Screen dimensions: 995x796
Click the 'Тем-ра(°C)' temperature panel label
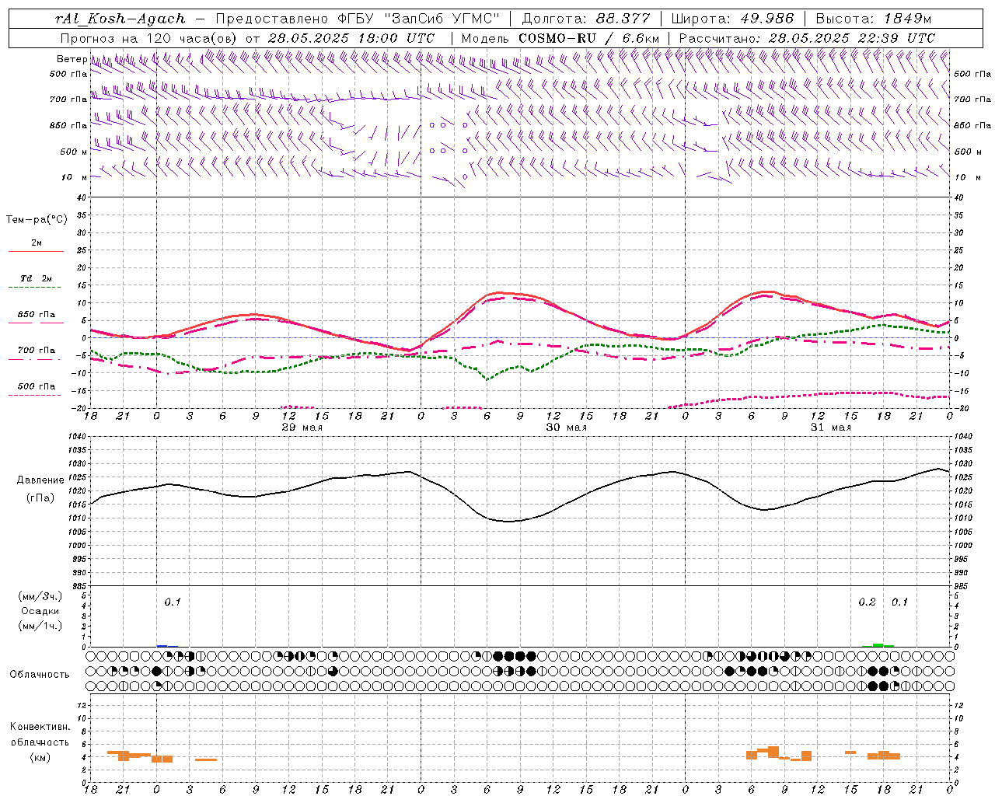(37, 220)
